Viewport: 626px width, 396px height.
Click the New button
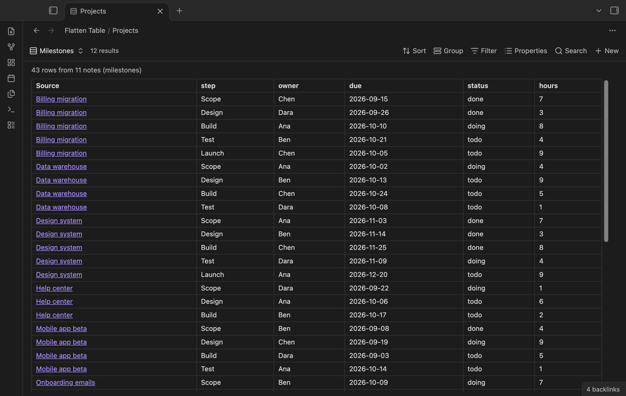(x=607, y=51)
